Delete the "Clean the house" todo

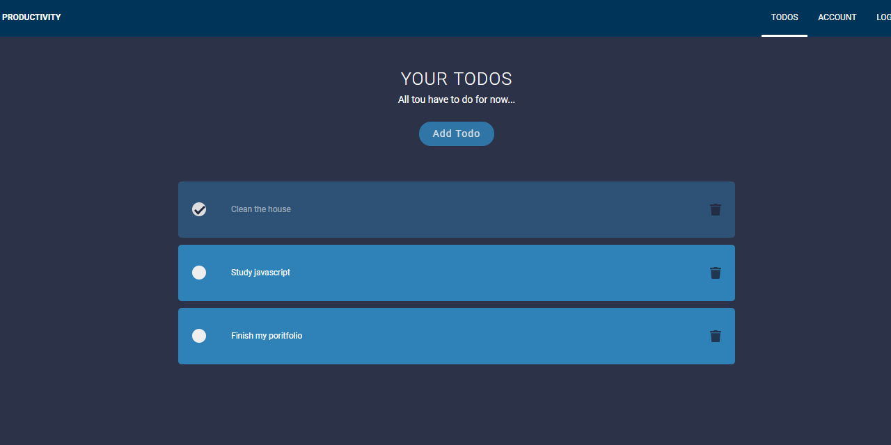point(716,209)
